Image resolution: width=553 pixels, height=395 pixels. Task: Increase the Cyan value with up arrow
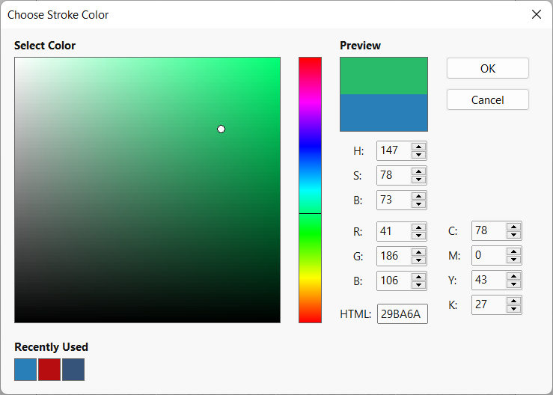coord(513,227)
